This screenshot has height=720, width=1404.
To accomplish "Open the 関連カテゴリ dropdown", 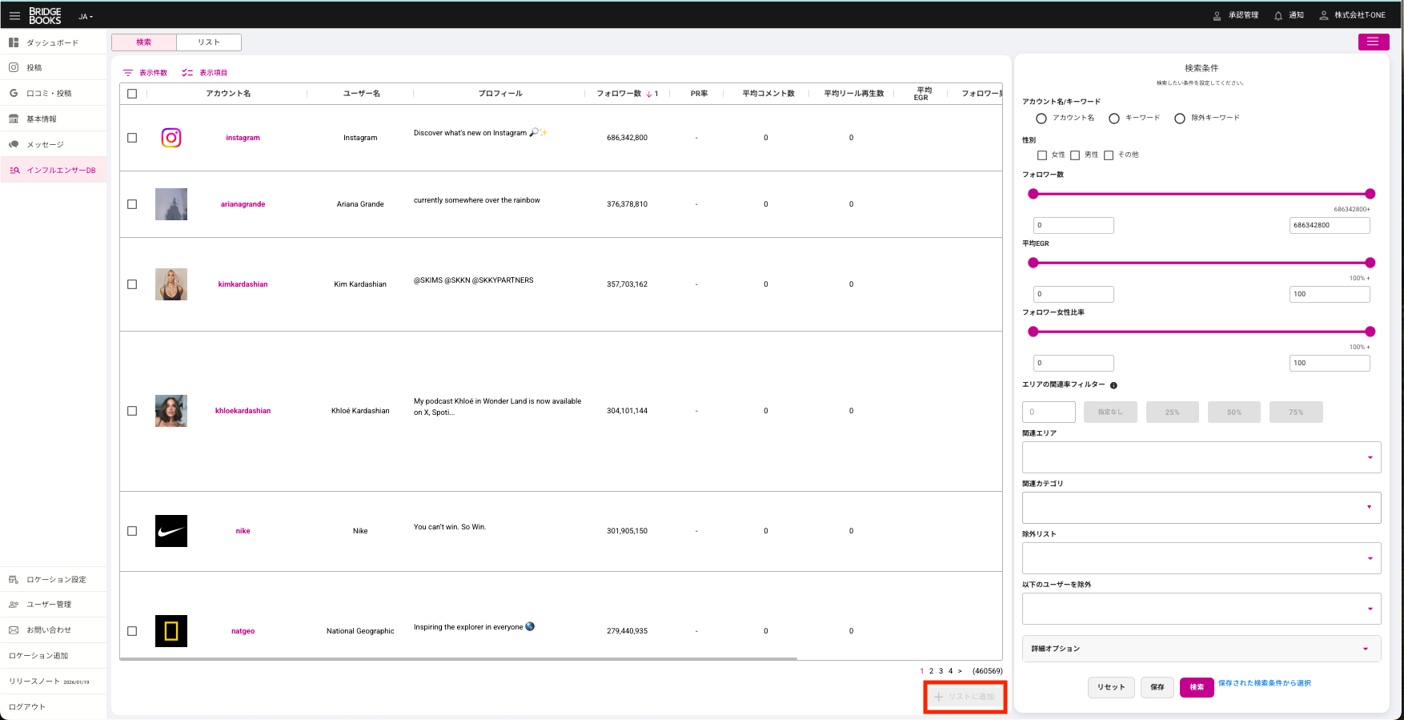I will click(1370, 508).
